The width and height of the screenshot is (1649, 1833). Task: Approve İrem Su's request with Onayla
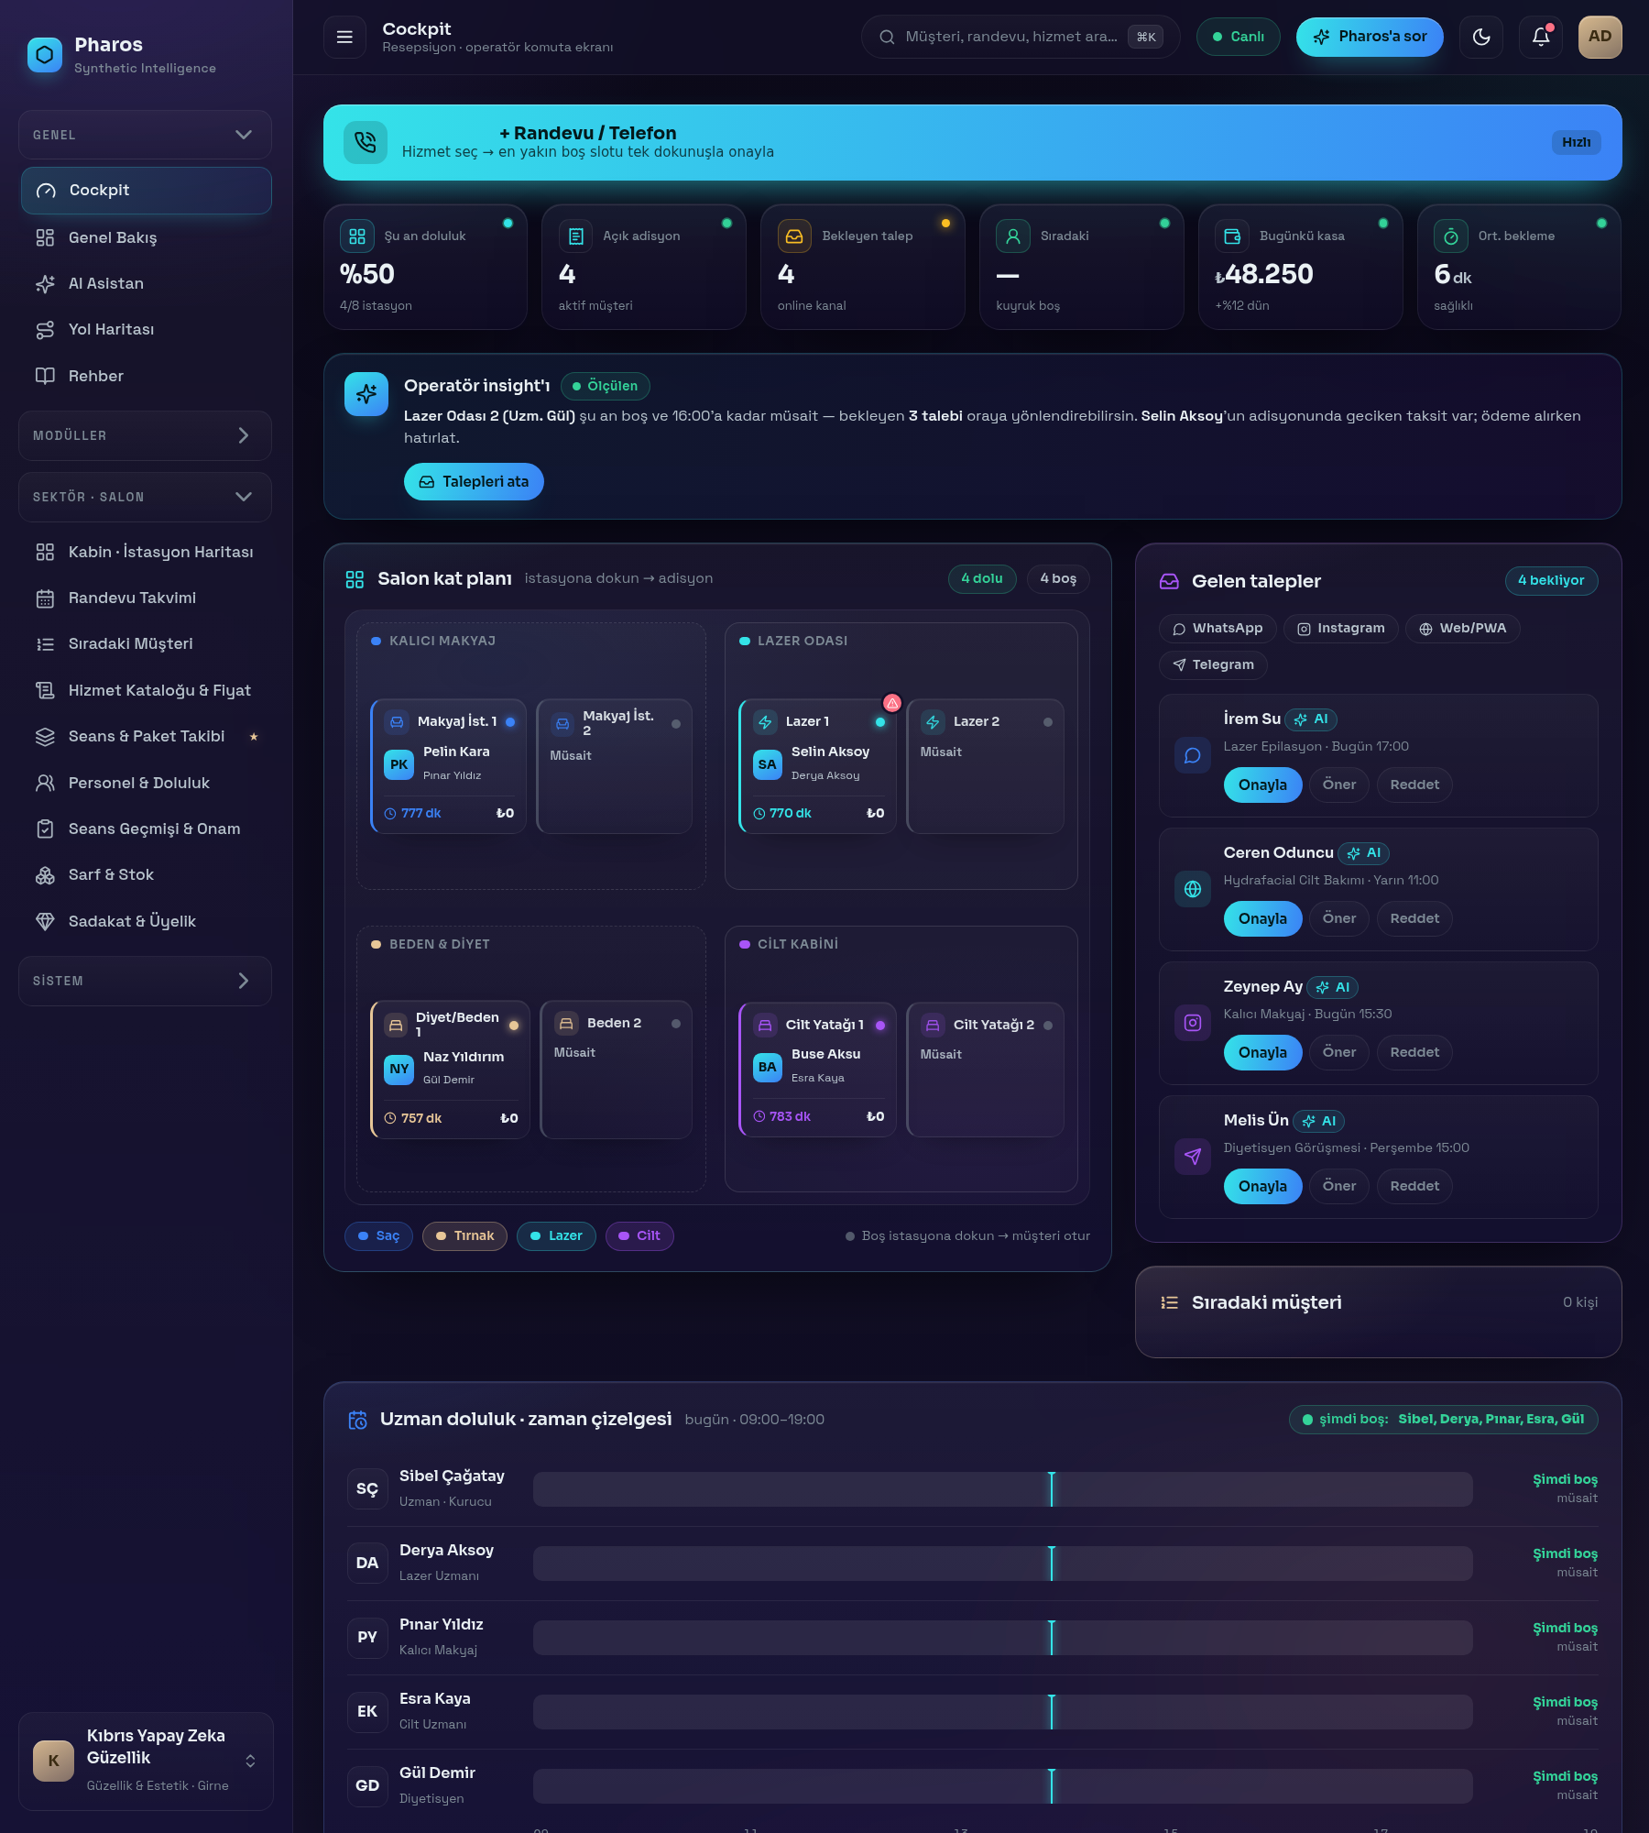(x=1262, y=785)
